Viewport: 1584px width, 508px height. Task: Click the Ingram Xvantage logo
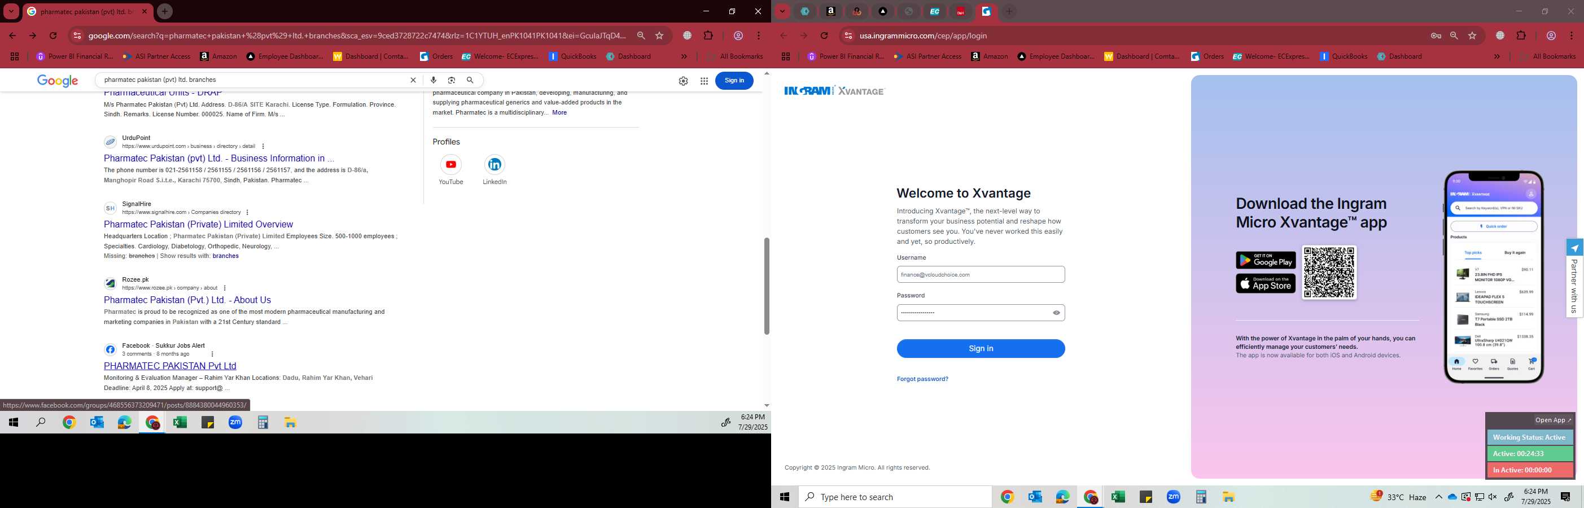coord(833,91)
